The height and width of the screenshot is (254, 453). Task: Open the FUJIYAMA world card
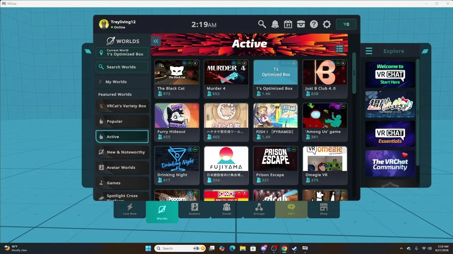[226, 165]
